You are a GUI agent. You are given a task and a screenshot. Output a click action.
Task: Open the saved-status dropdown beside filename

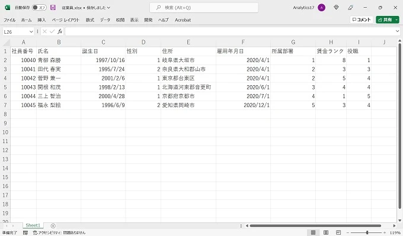point(108,8)
